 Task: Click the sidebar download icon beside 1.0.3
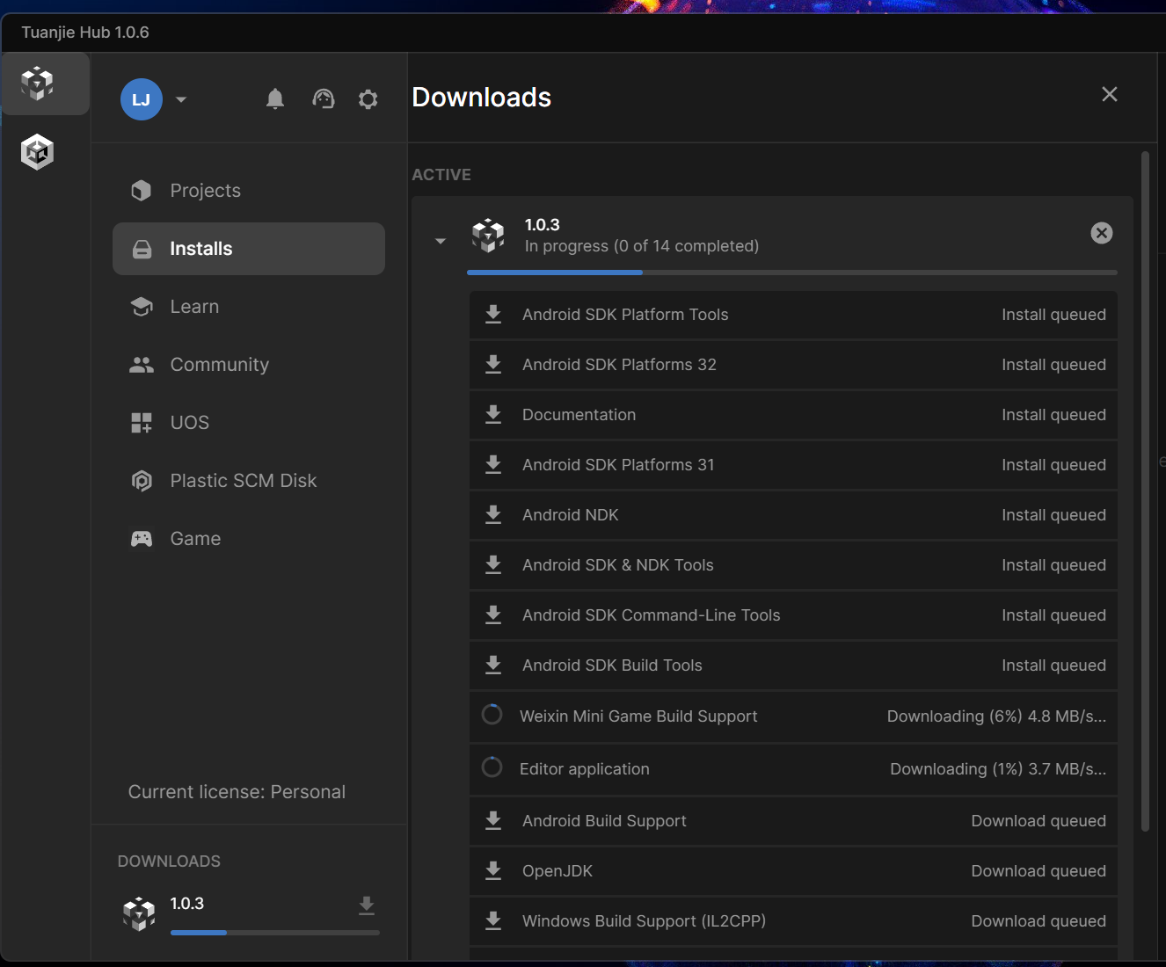tap(367, 905)
